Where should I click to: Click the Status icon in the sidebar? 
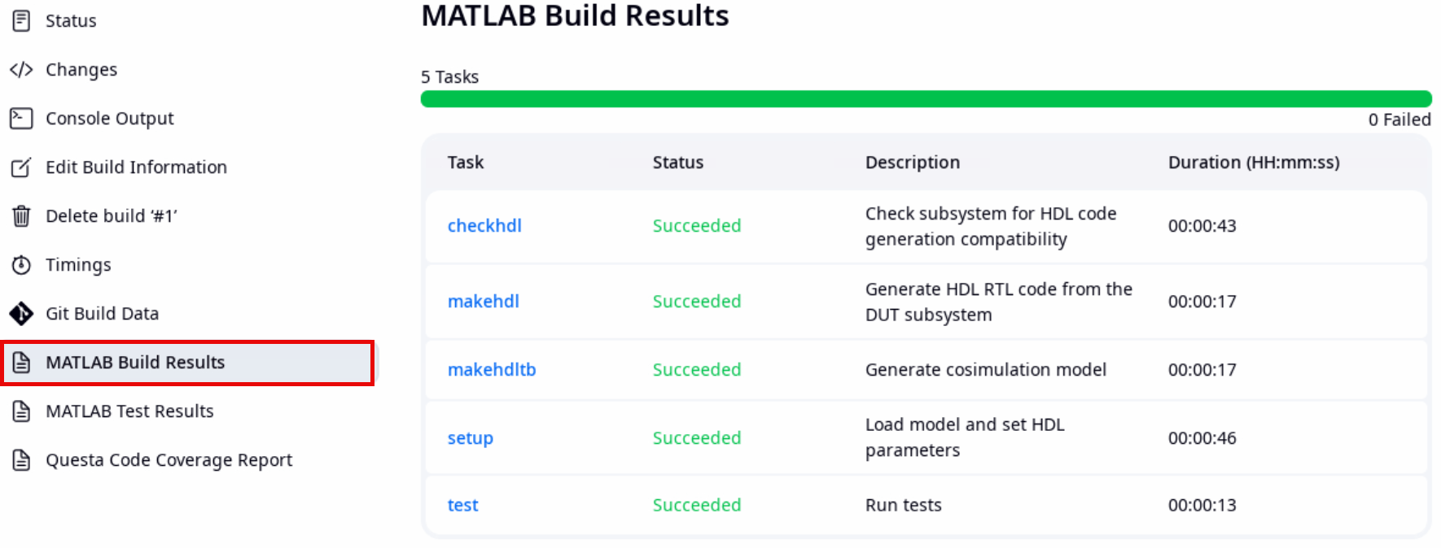tap(20, 20)
